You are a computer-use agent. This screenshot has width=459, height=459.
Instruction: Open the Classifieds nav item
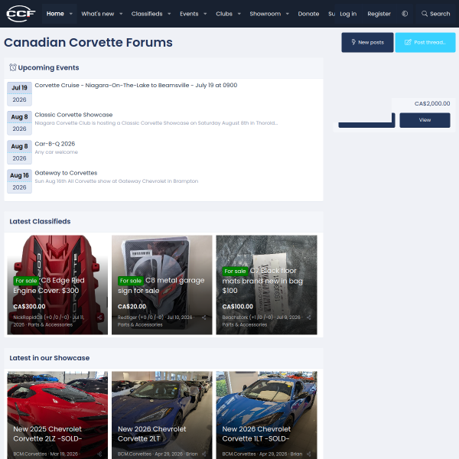tap(147, 14)
